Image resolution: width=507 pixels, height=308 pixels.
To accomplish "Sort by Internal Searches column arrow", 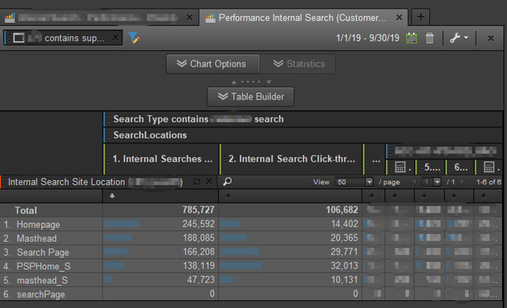I will (x=113, y=197).
